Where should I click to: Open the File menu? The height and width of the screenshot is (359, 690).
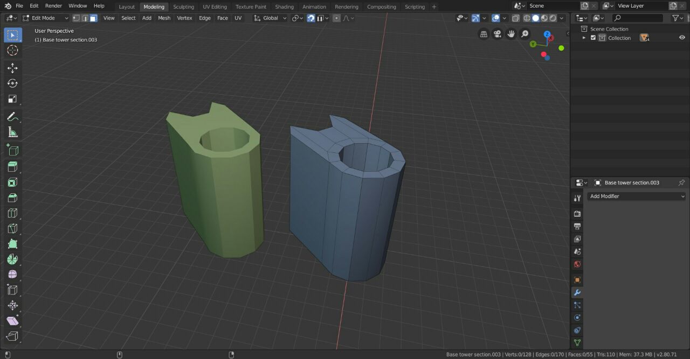click(x=19, y=6)
